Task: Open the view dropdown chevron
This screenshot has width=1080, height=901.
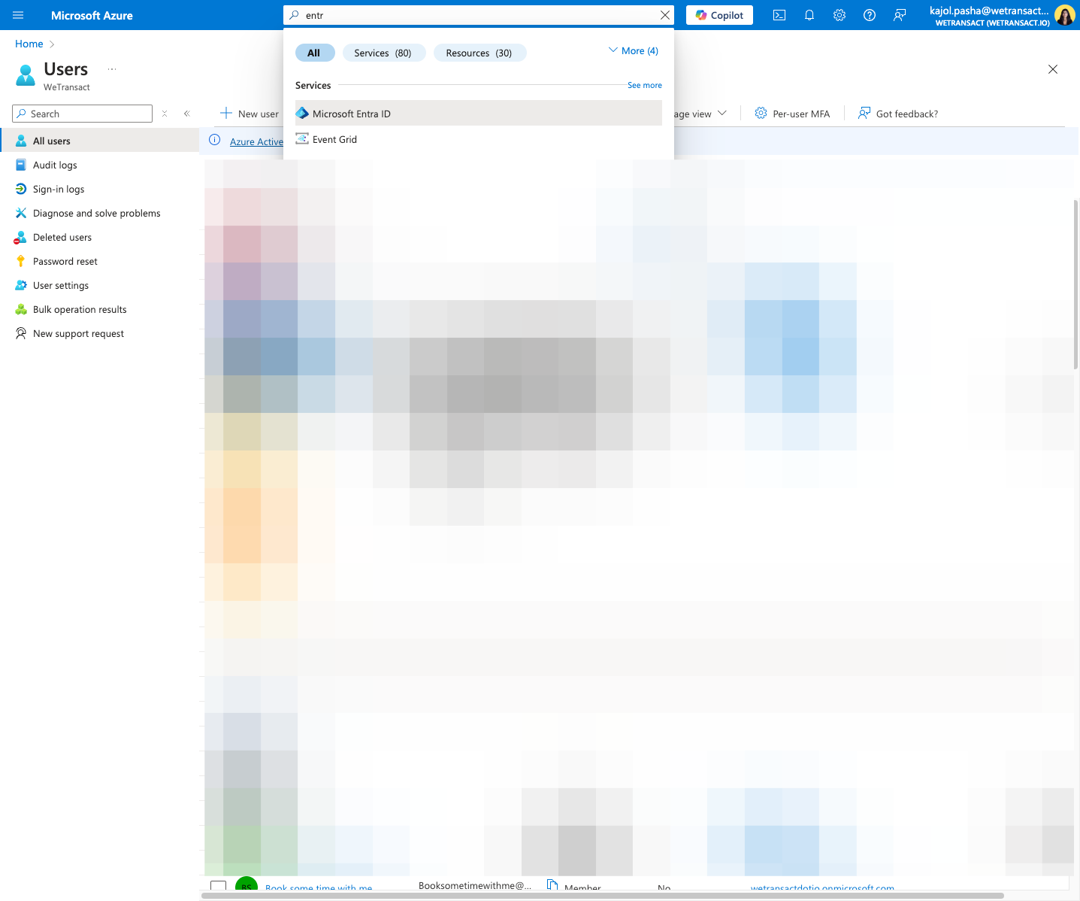Action: [722, 113]
